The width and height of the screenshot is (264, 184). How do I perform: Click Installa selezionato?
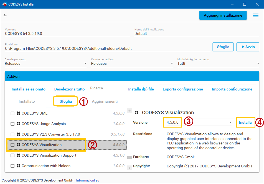pyautogui.click(x=29, y=89)
